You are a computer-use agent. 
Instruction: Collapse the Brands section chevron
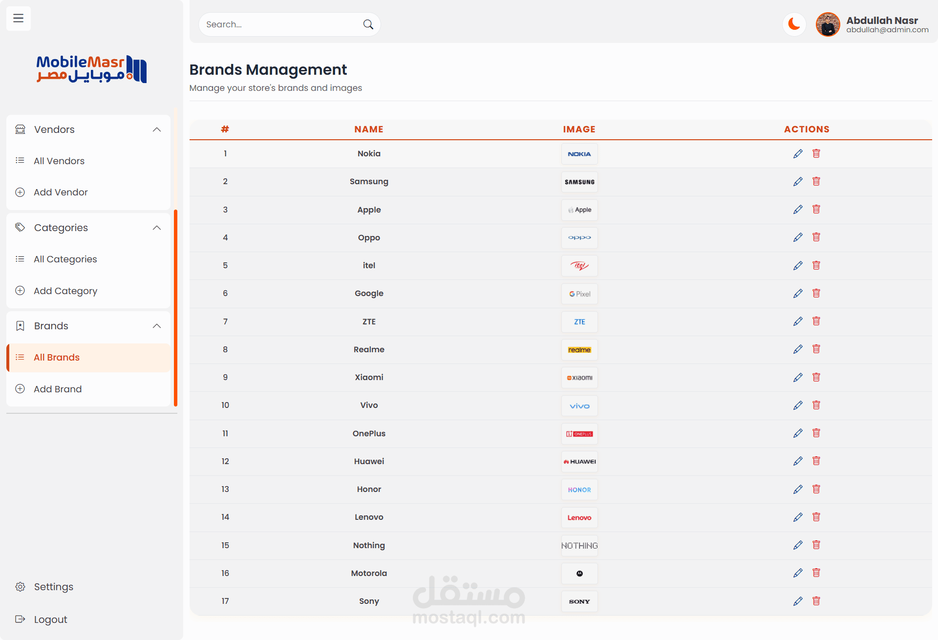click(157, 326)
